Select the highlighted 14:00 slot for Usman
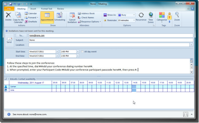 pos(134,87)
